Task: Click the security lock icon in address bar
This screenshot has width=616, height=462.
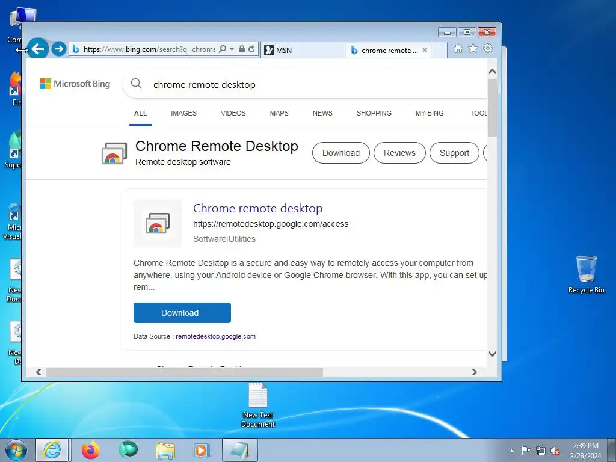Action: [x=242, y=49]
